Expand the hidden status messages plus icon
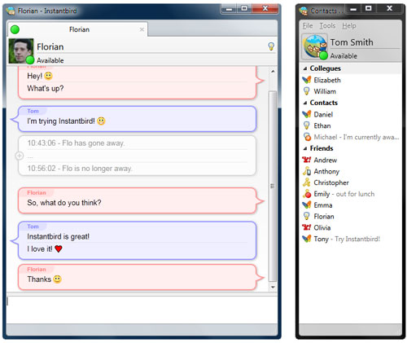Image resolution: width=407 pixels, height=343 pixels. pyautogui.click(x=20, y=156)
